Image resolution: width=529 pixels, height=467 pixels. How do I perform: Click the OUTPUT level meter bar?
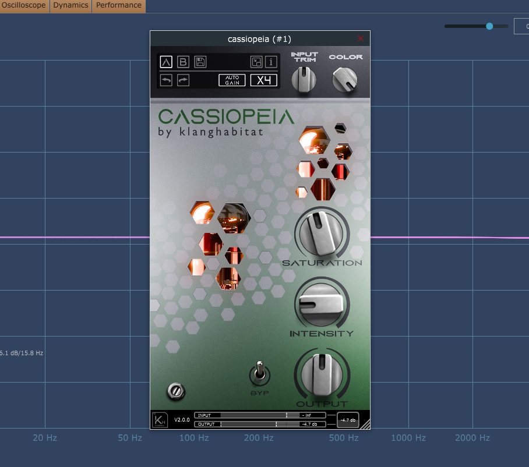click(x=260, y=424)
